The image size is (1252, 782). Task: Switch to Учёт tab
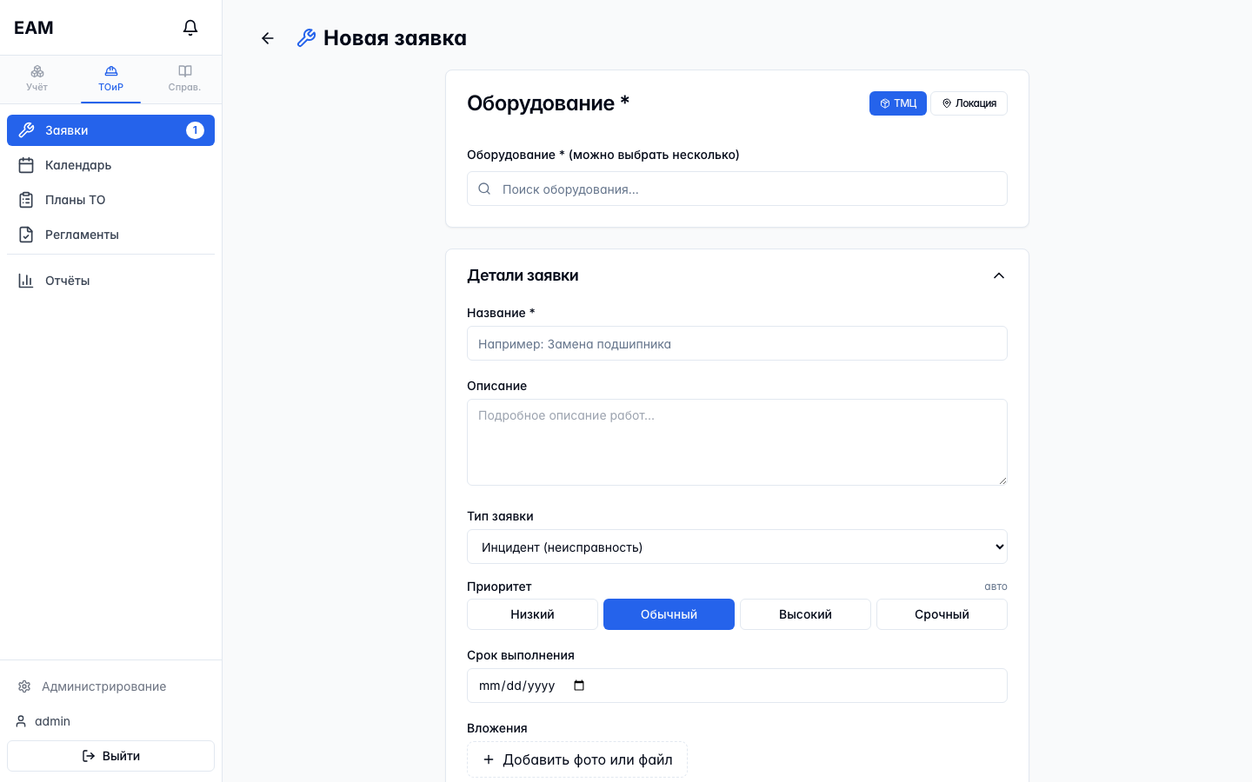pyautogui.click(x=37, y=78)
